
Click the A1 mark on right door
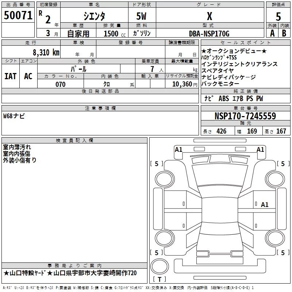pyautogui.click(x=264, y=205)
